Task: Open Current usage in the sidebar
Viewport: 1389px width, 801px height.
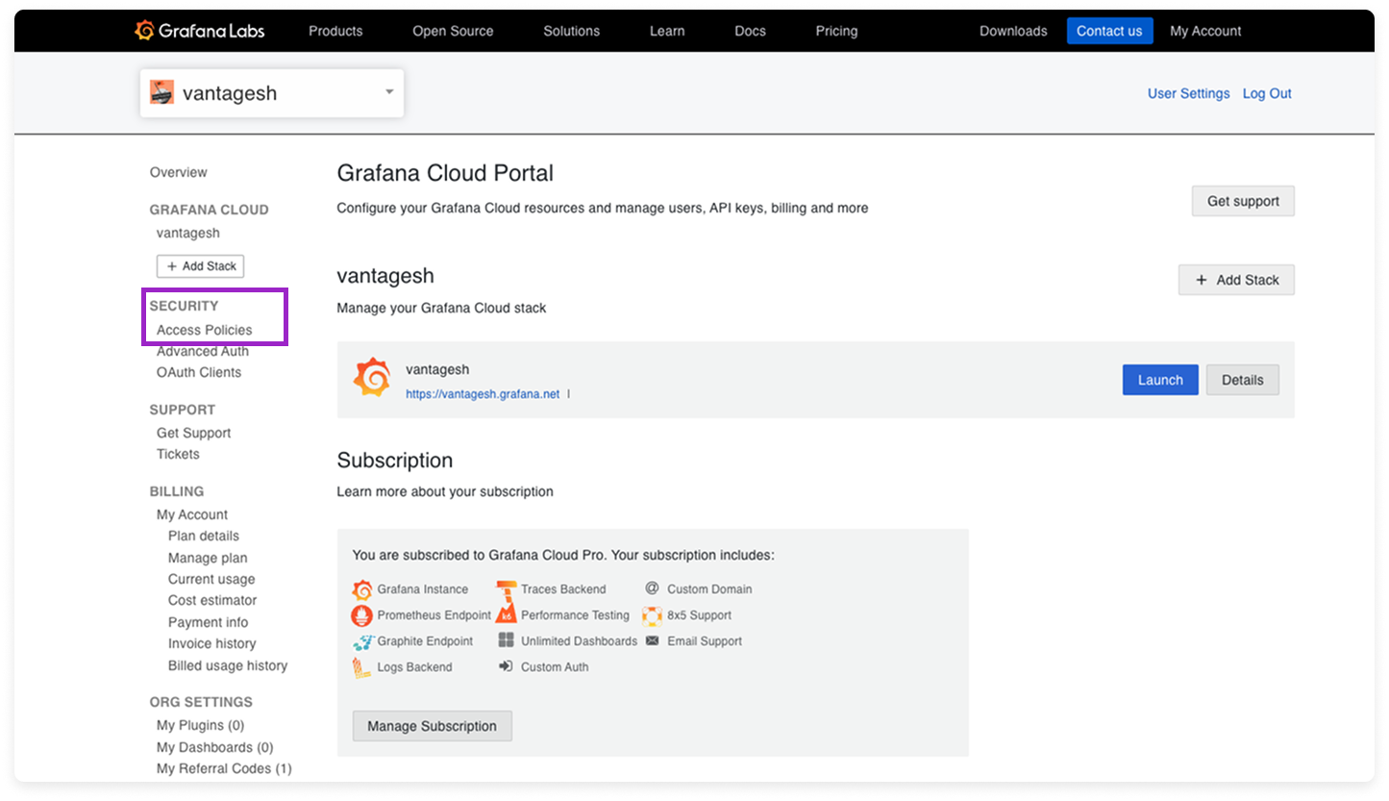Action: (211, 579)
